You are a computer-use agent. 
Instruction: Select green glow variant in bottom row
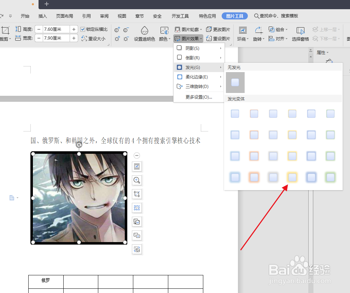point(330,177)
